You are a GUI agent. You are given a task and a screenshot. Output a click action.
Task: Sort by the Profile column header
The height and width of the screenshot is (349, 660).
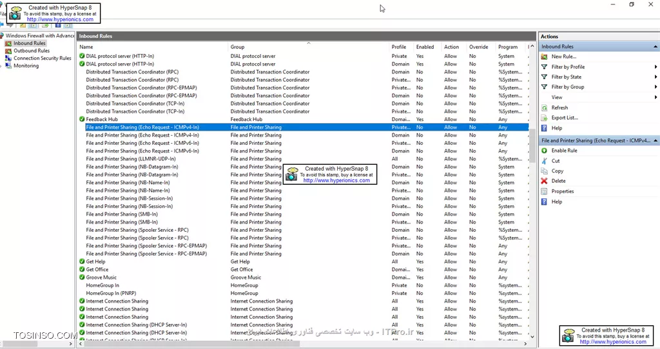(x=401, y=47)
